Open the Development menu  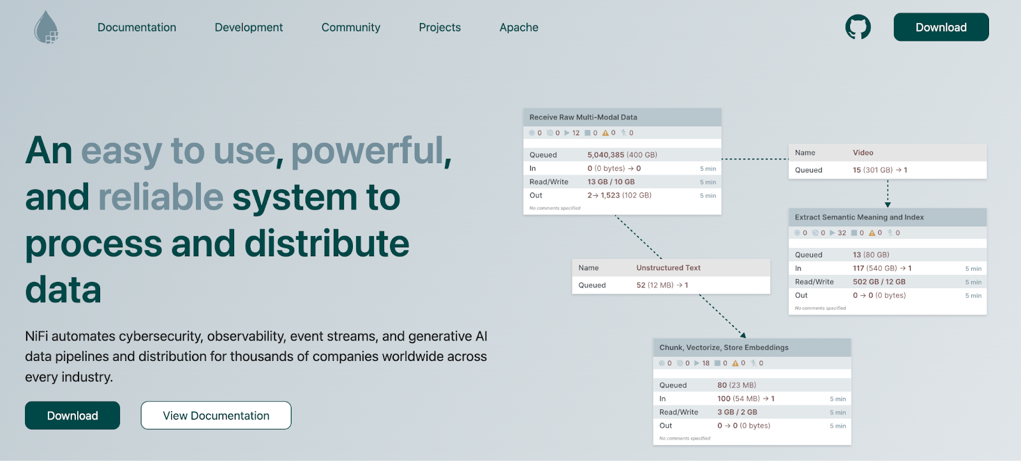coord(249,27)
